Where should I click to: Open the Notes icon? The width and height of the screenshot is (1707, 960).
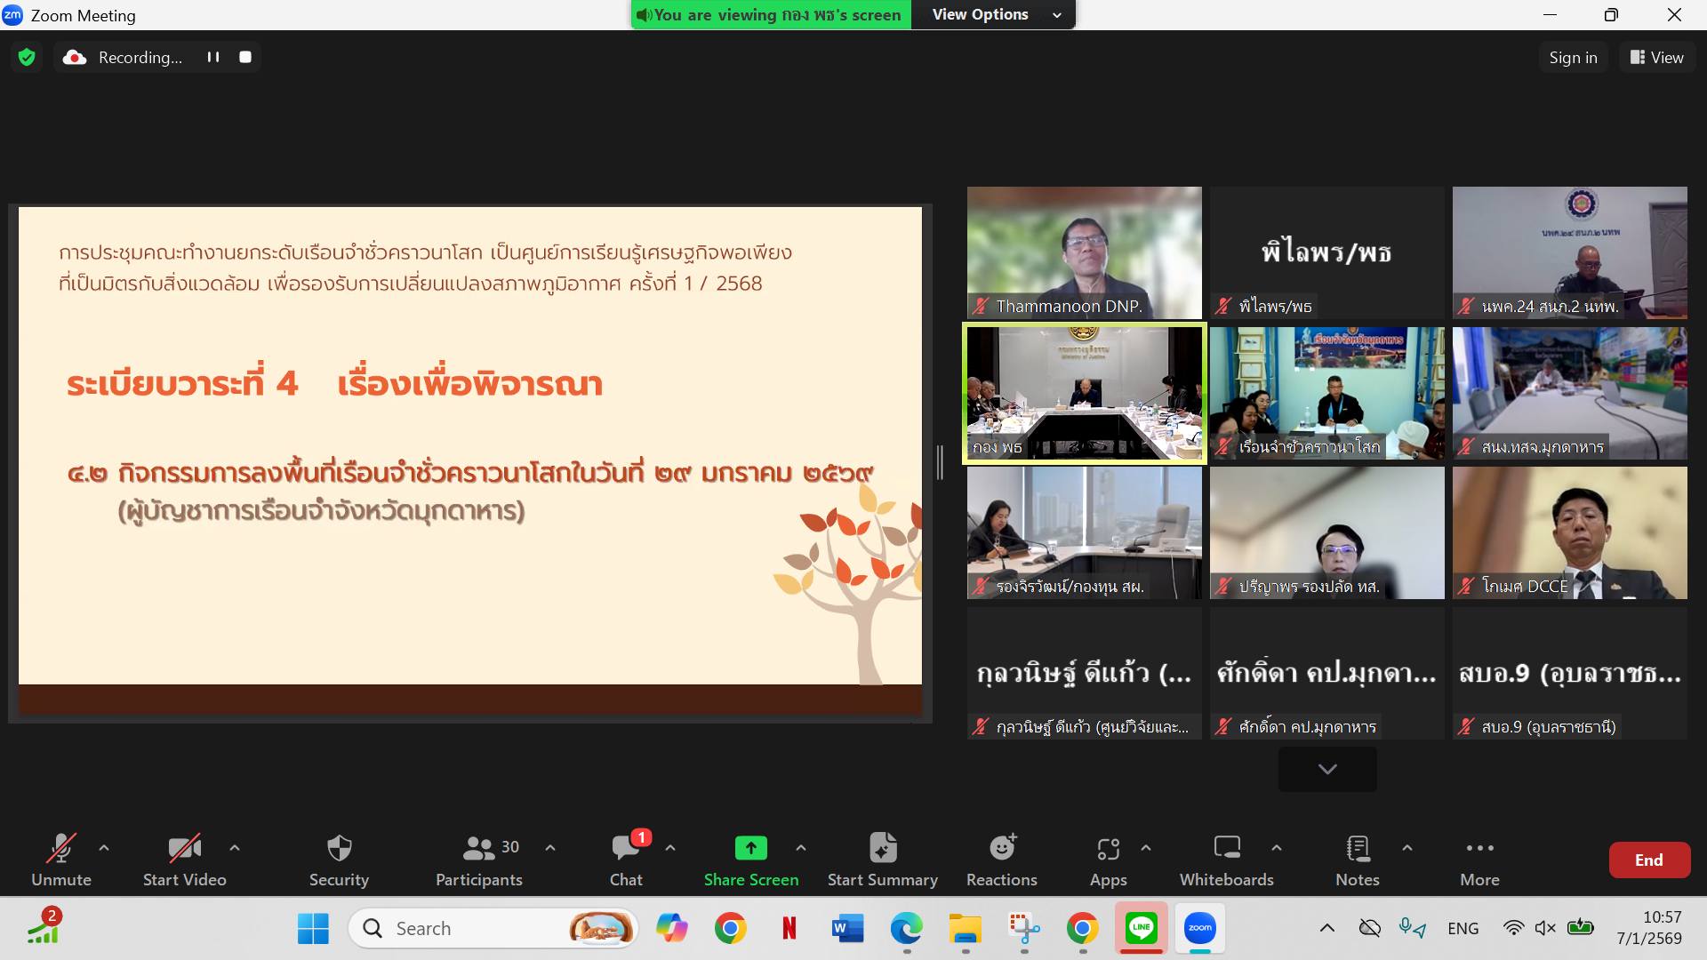tap(1357, 849)
